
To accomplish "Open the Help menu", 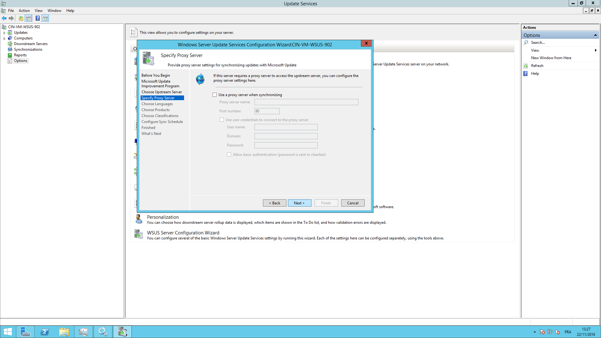I will tap(70, 11).
